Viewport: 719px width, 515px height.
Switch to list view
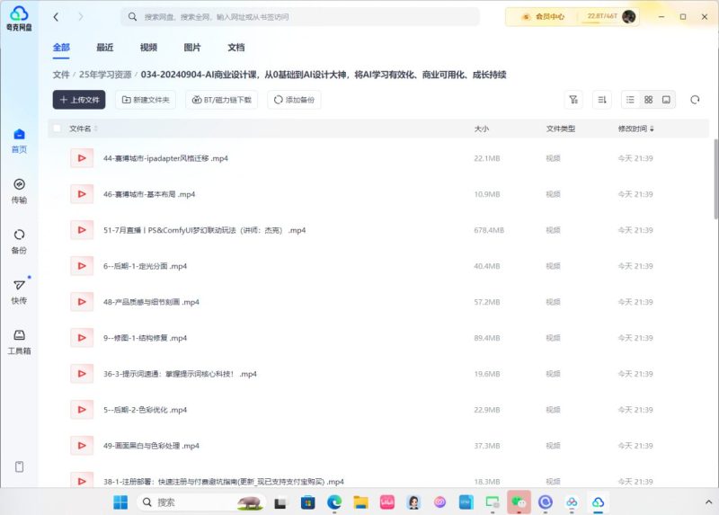(x=631, y=100)
